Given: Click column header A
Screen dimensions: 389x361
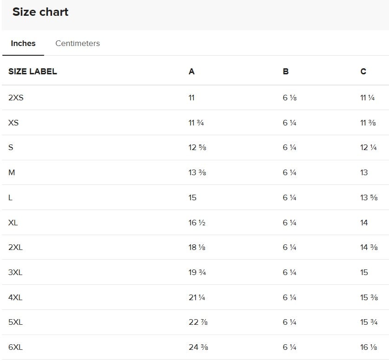Looking at the screenshot, I should [x=191, y=72].
